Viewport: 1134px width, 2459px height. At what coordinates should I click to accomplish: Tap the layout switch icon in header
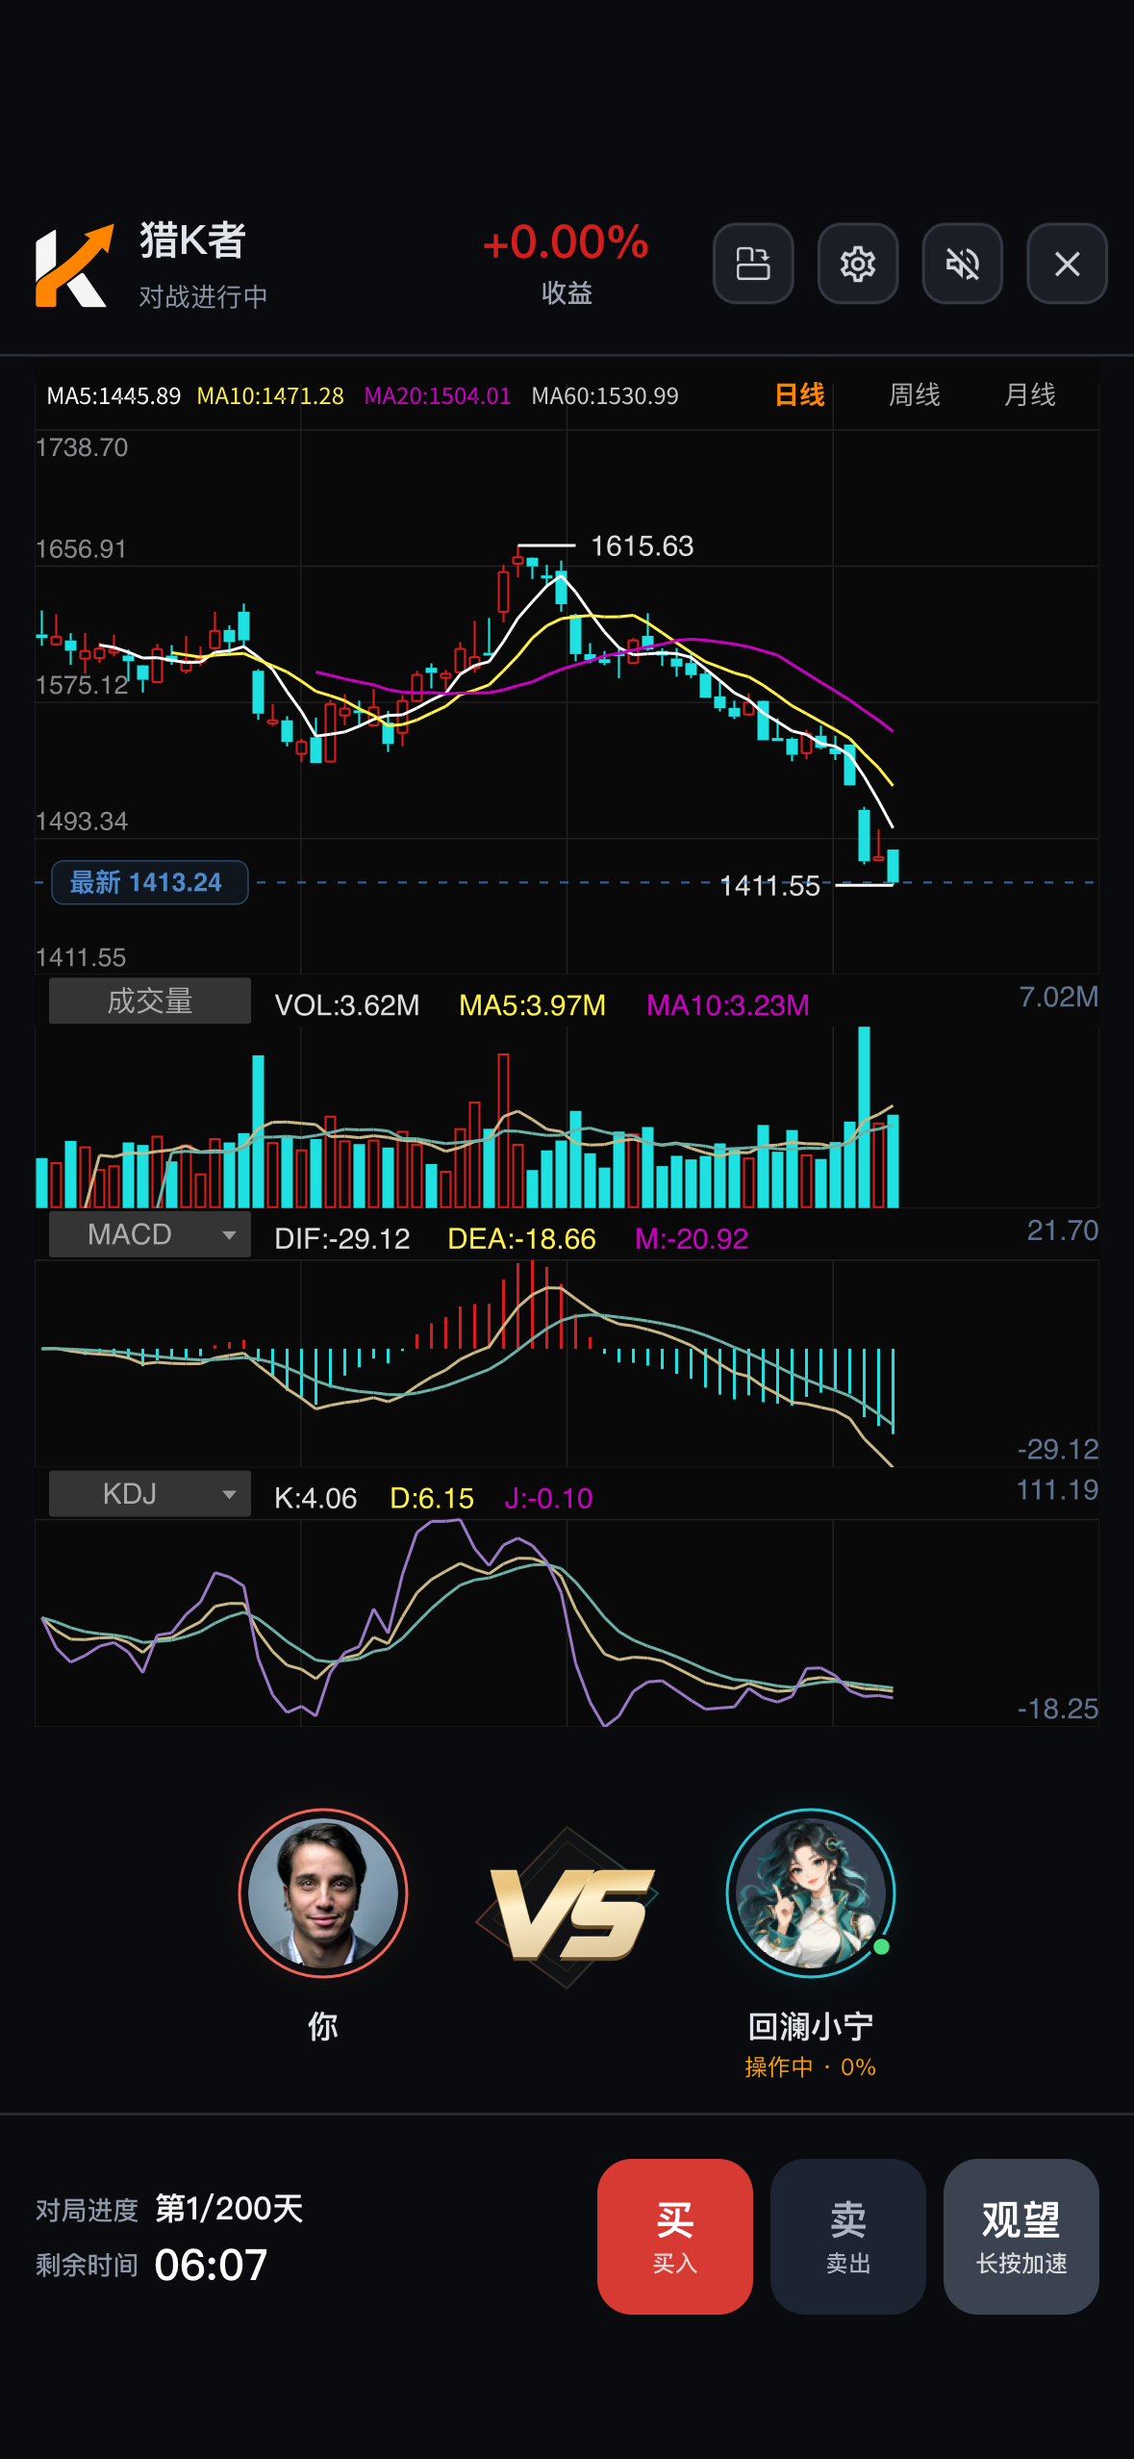click(753, 264)
